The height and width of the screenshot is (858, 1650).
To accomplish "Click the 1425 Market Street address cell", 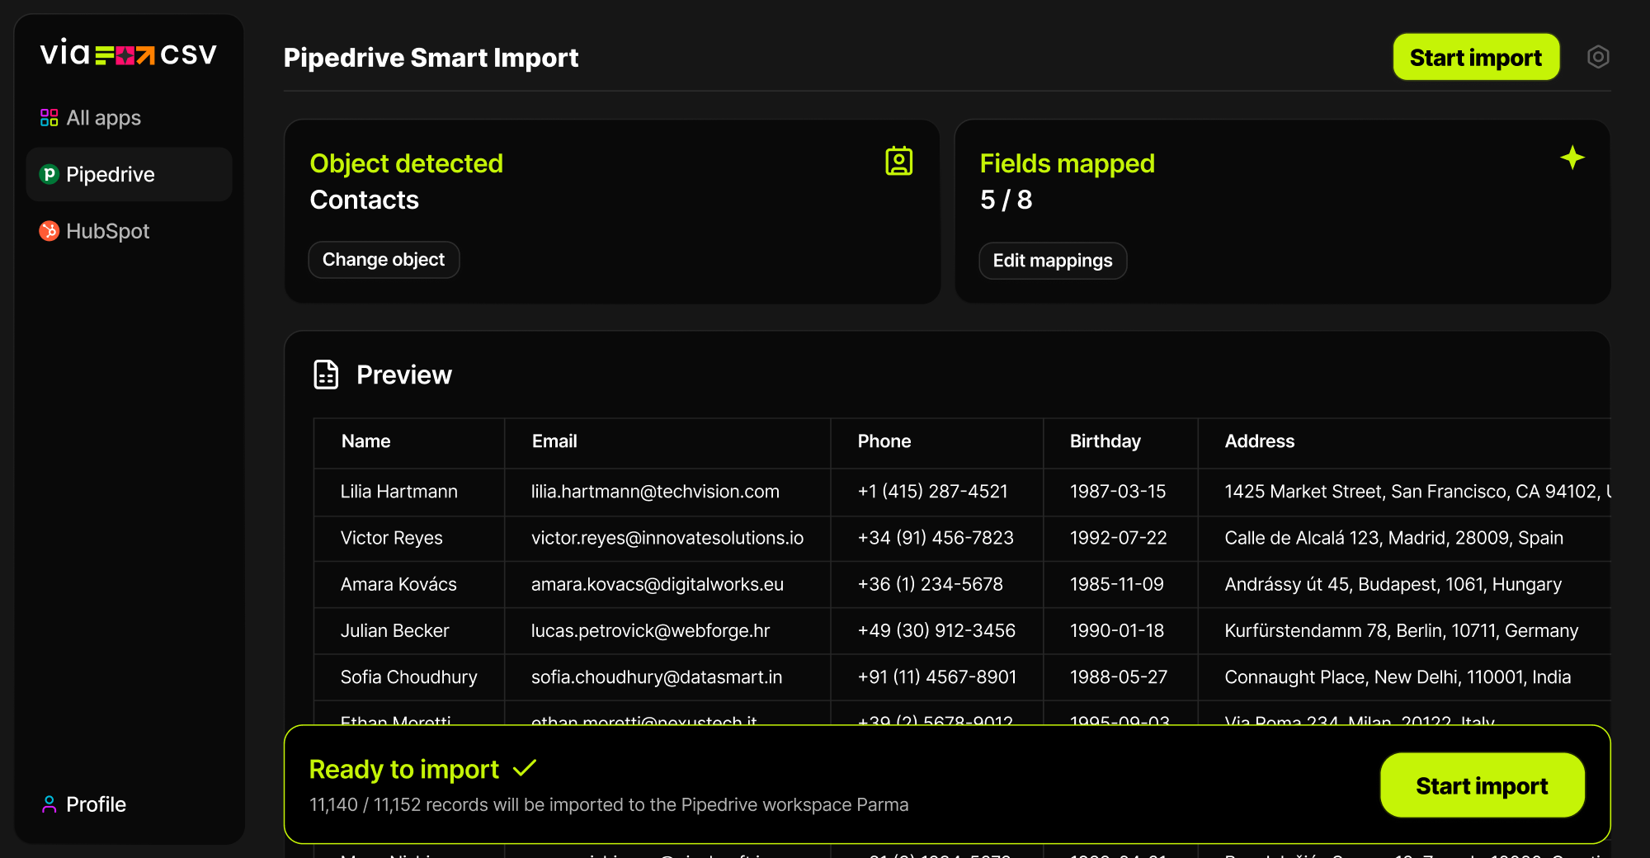I will point(1404,492).
